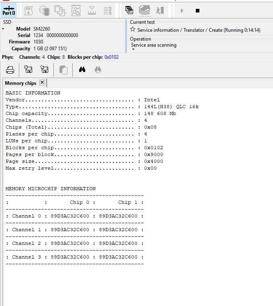Click the exit utility walking-man icon
273x306 pixels.
(160, 10)
